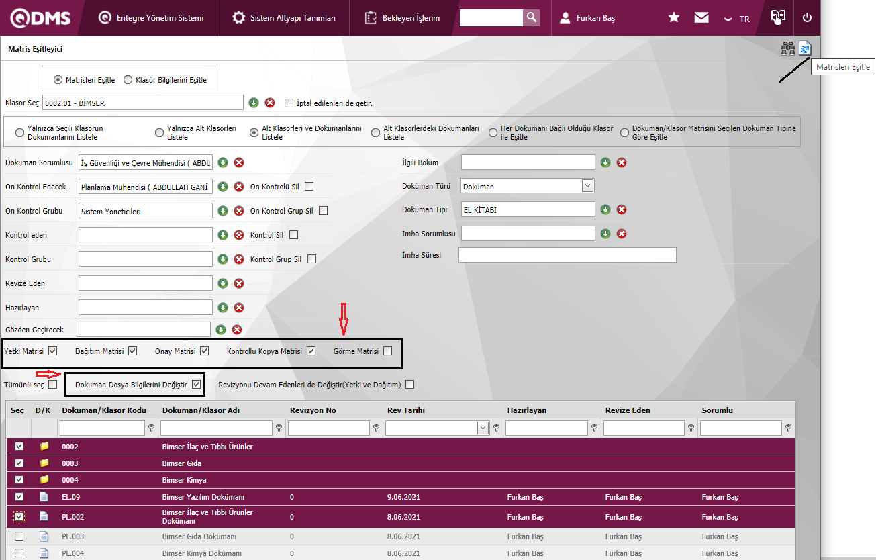The width and height of the screenshot is (876, 560).
Task: Clear Dokuman Sorumlusu with red X icon
Action: pyautogui.click(x=239, y=162)
